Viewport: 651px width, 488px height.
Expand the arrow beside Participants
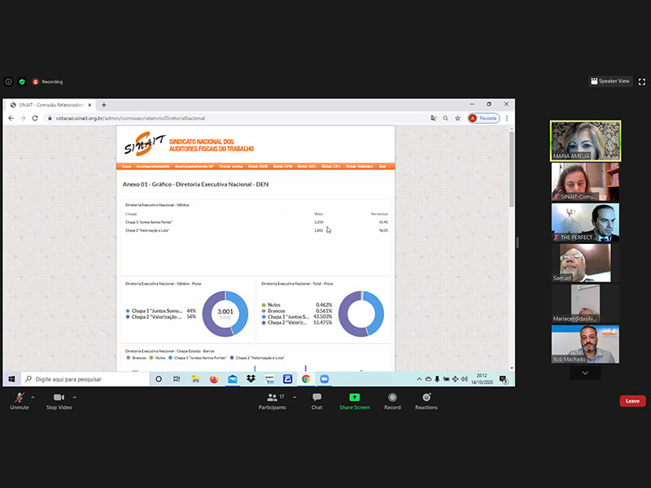[294, 397]
